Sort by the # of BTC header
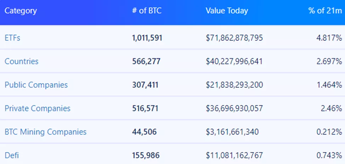The height and width of the screenshot is (164, 345). point(146,11)
